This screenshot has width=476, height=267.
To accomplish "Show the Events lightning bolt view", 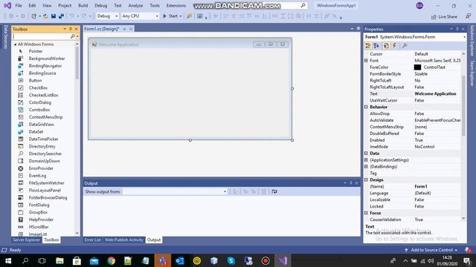I will pos(394,46).
